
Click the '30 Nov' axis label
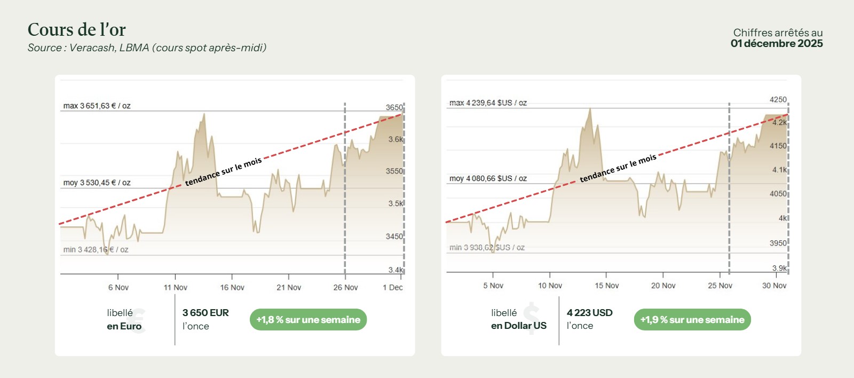pos(774,286)
